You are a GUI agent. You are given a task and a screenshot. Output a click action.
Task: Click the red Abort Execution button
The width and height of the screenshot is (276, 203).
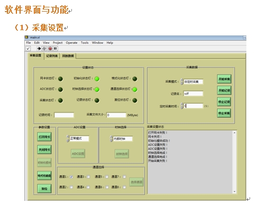50,49
